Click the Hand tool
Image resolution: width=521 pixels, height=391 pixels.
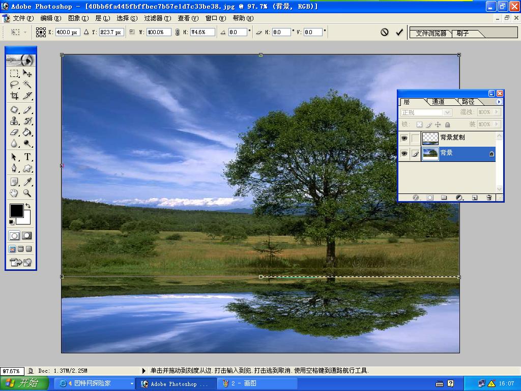coord(14,193)
